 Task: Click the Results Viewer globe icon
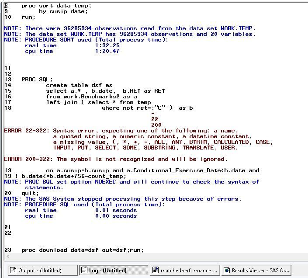pyautogui.click(x=227, y=270)
